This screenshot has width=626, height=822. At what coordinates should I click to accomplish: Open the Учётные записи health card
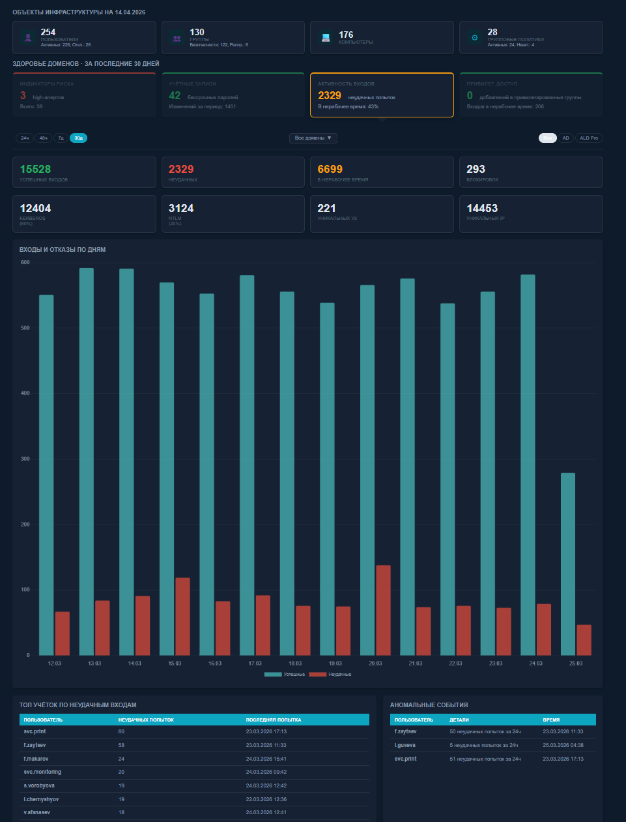click(x=233, y=95)
